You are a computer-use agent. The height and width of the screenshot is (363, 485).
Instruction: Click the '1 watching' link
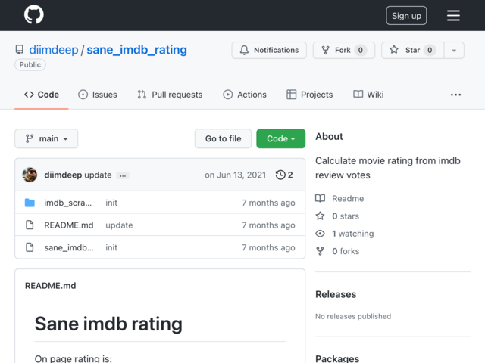pos(353,234)
